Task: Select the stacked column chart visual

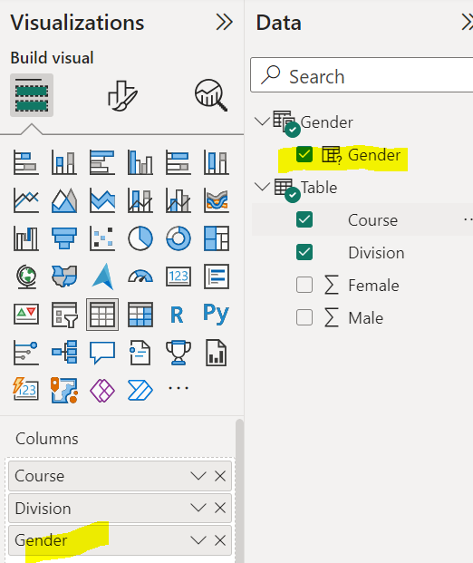Action: click(63, 162)
